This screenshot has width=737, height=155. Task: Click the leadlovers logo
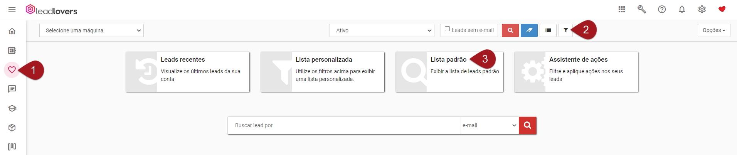click(52, 10)
